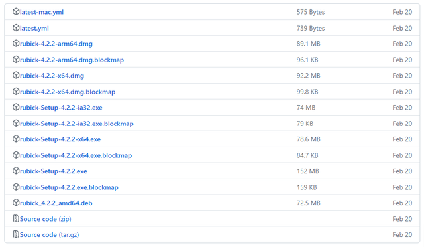Download rubick-Setup-4.2.2-x64.exe.blockmap file

tap(76, 155)
